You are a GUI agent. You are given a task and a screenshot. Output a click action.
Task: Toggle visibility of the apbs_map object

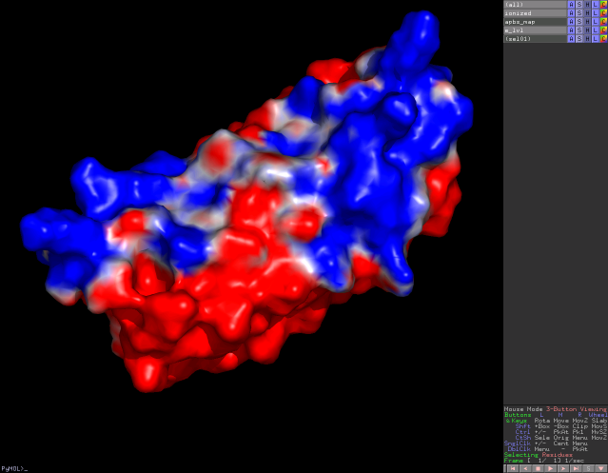[535, 21]
